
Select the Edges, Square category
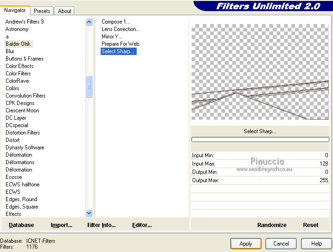point(22,207)
